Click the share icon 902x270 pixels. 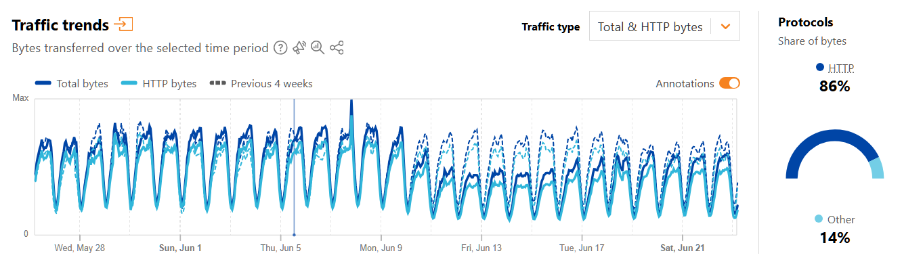(x=337, y=47)
